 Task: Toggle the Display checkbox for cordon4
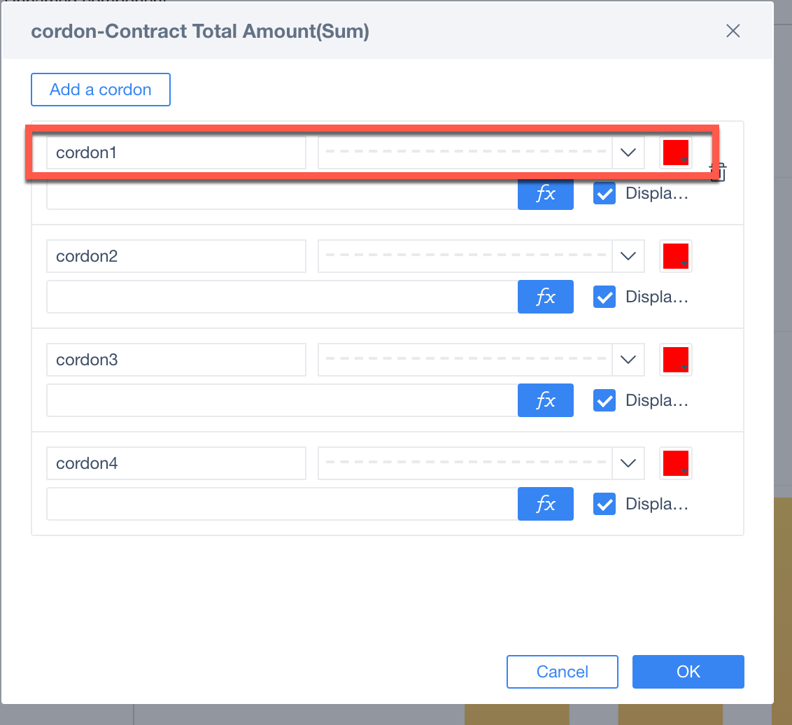pyautogui.click(x=604, y=504)
